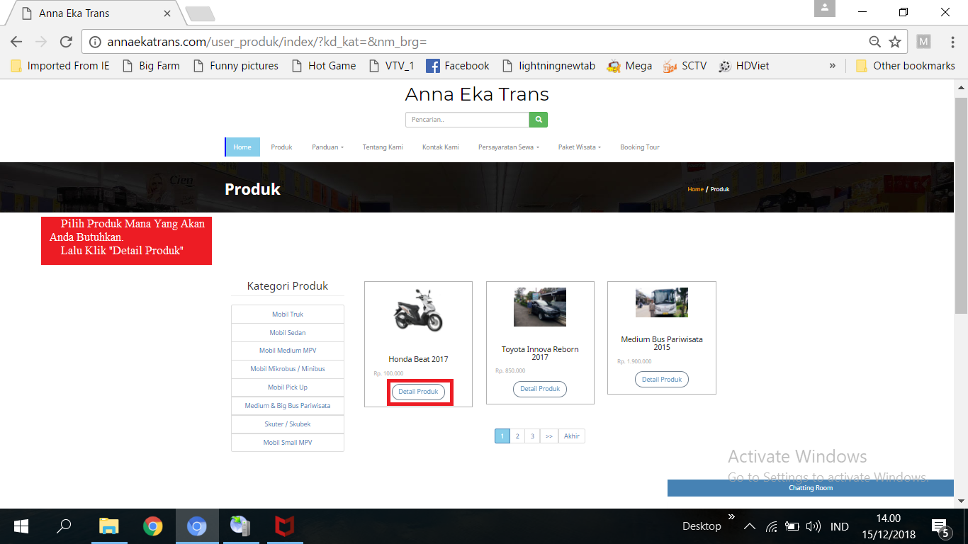
Task: Open the McAfee icon in the taskbar
Action: (285, 526)
